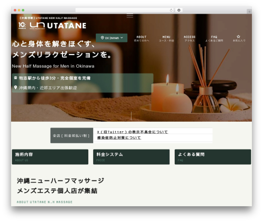
Task: Open the OKINAWA location dropdown
Action: [112, 38]
